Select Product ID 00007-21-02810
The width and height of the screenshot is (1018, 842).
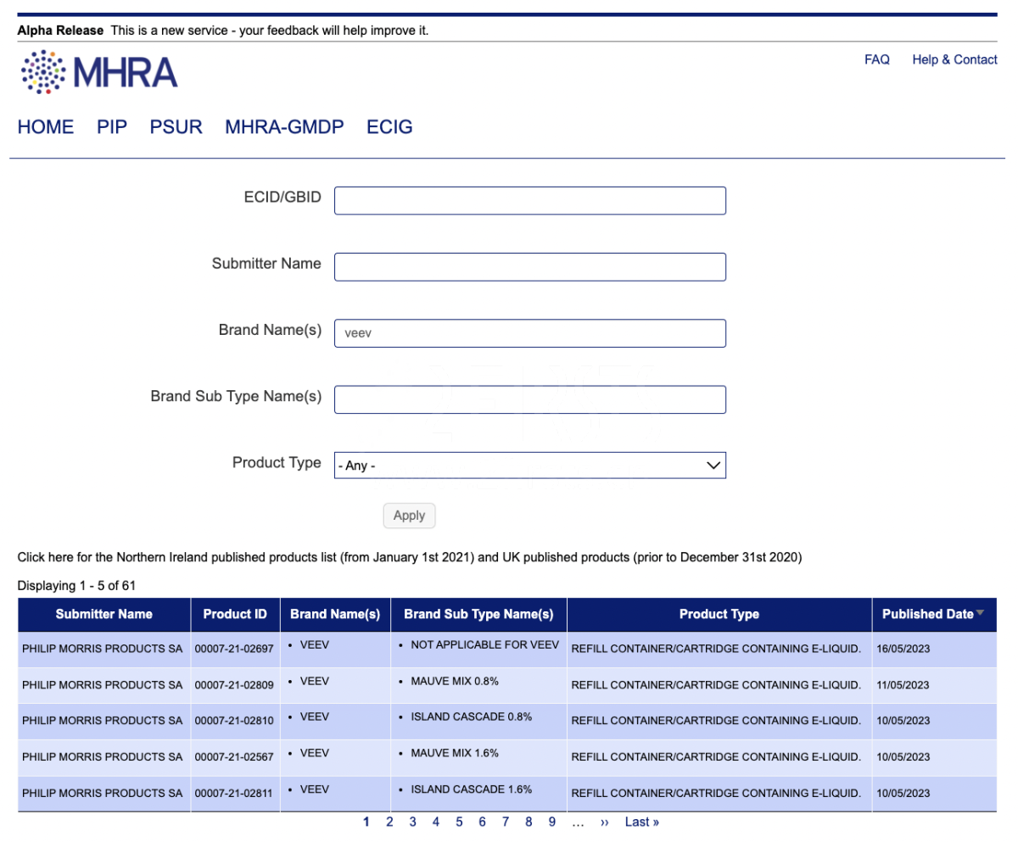(x=234, y=721)
